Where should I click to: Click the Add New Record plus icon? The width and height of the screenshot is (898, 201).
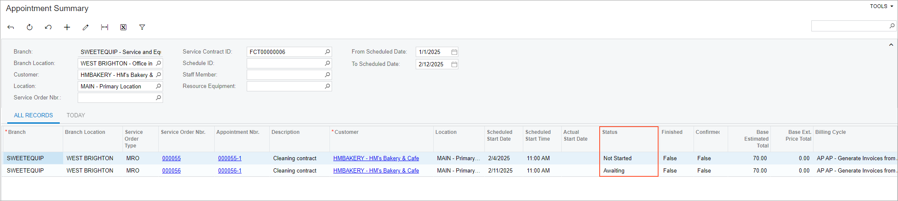coord(67,27)
